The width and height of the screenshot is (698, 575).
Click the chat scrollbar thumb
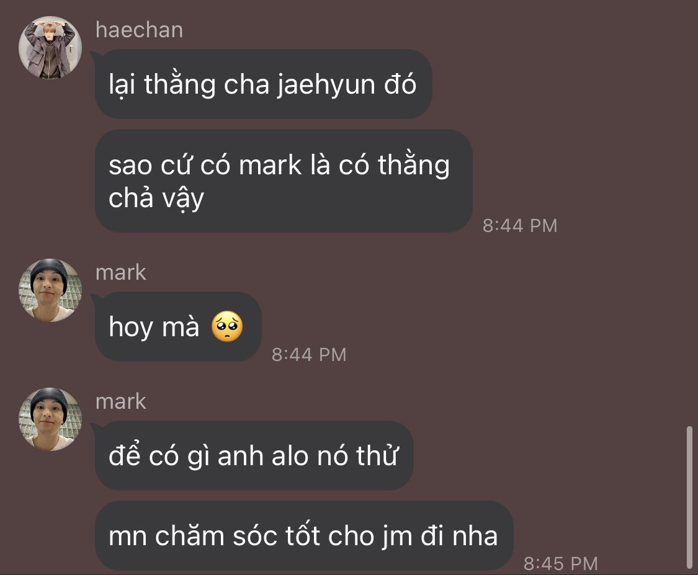[x=689, y=497]
